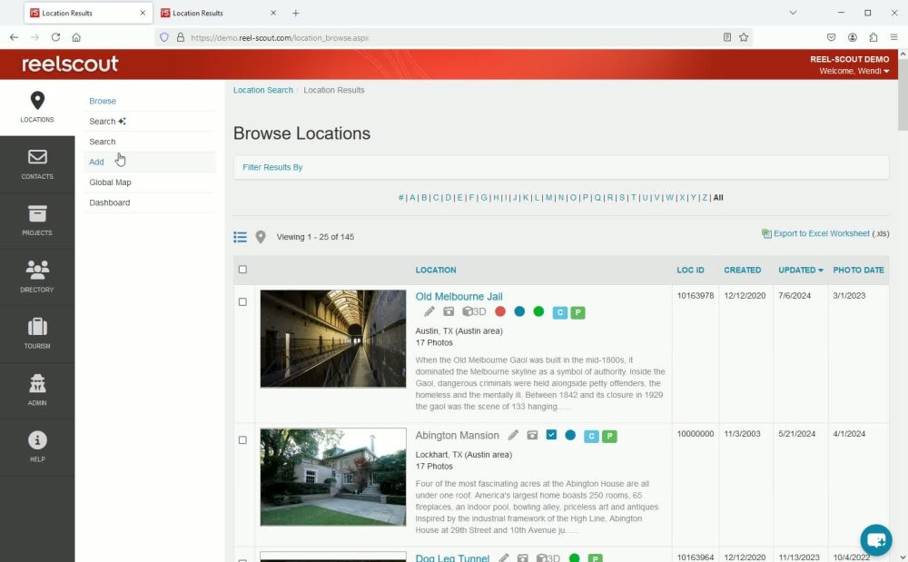Viewport: 908px width, 562px height.
Task: Click the edit pencil for Abington Mansion
Action: (x=513, y=435)
